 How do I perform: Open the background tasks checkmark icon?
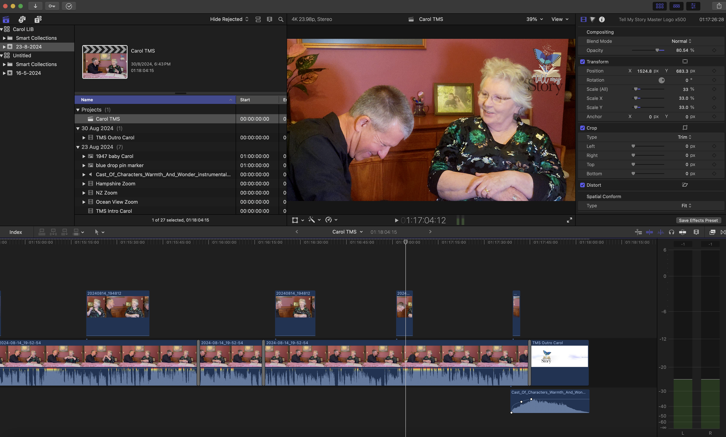69,6
